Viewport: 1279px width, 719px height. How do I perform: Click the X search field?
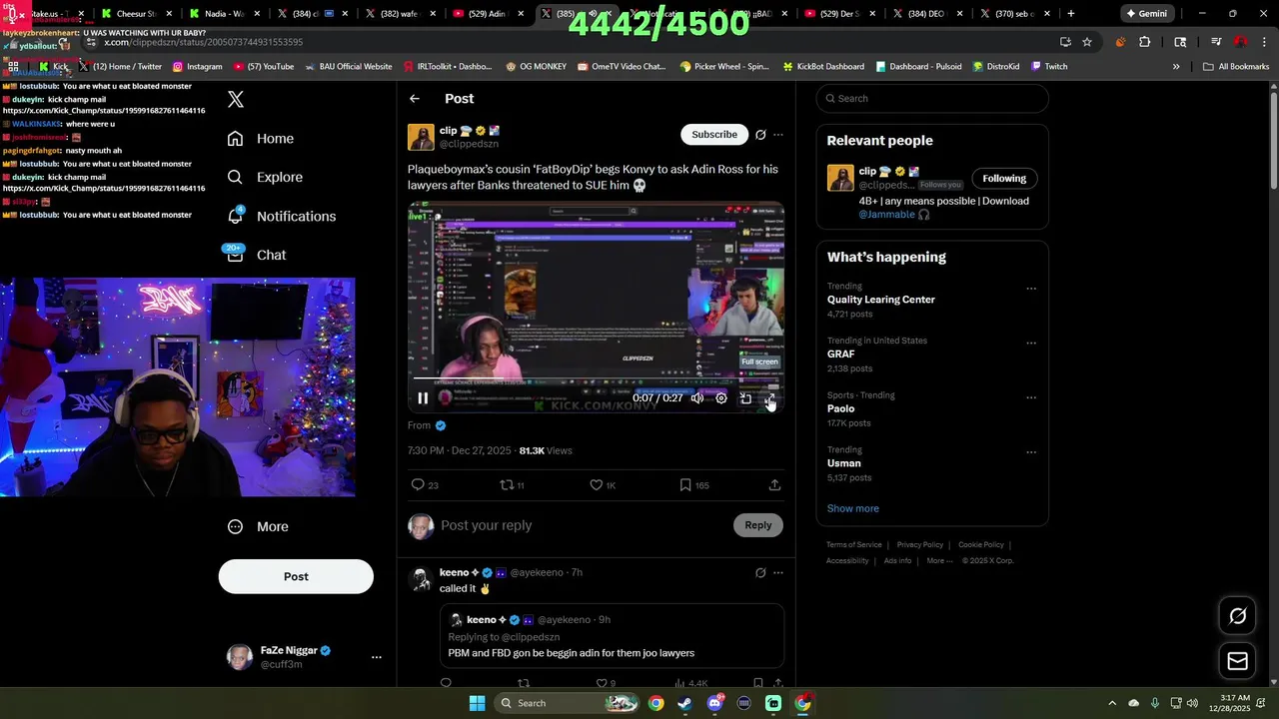point(932,98)
